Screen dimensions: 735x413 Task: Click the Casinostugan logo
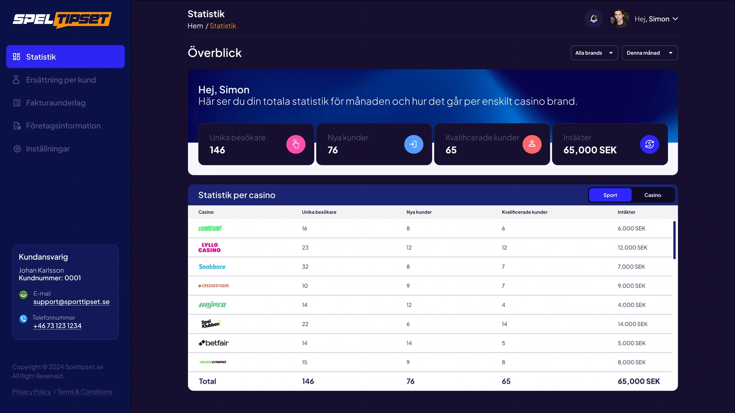[x=214, y=285]
